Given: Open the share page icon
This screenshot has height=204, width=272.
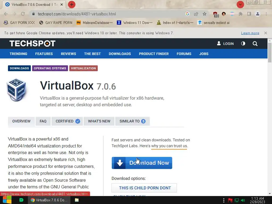Looking at the screenshot, I should click(196, 14).
